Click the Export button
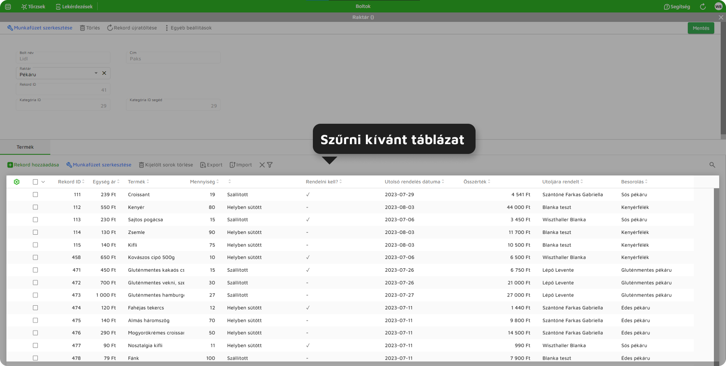This screenshot has width=726, height=366. pos(211,165)
